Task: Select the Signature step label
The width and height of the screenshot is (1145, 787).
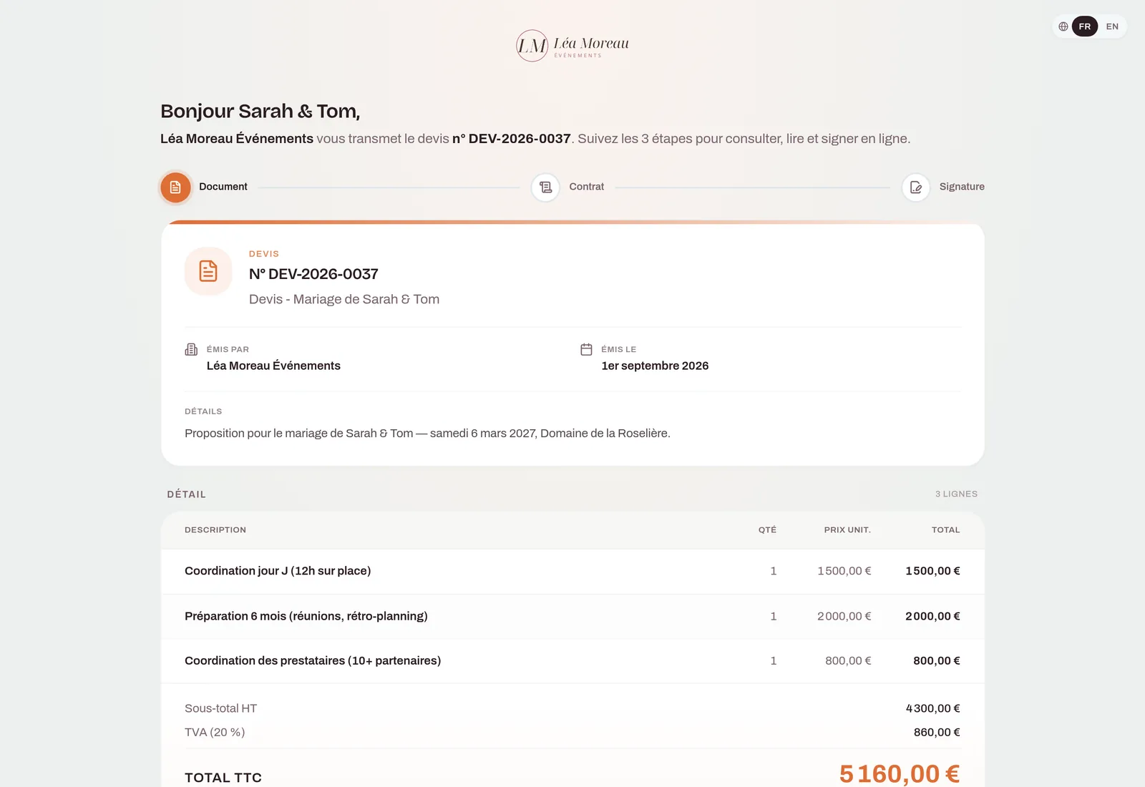Action: (962, 187)
